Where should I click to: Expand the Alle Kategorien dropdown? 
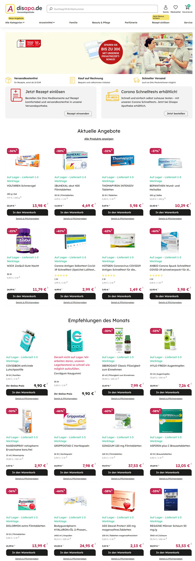click(x=15, y=23)
